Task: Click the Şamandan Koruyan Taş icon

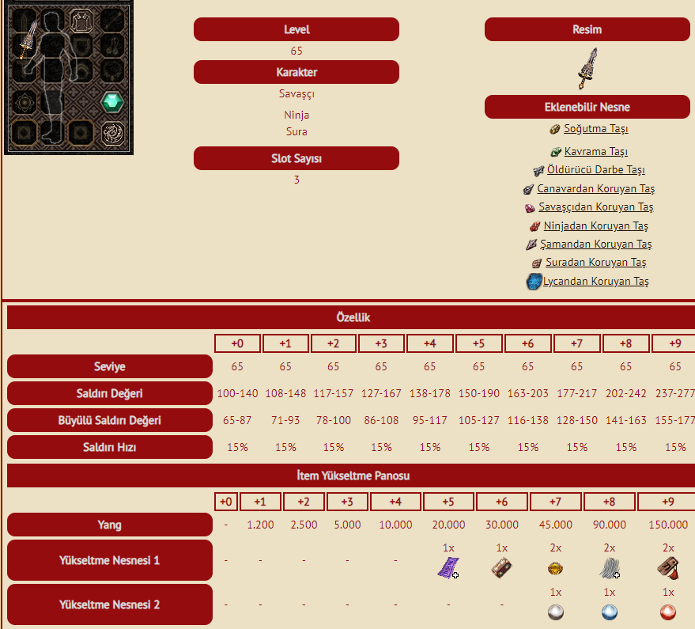Action: coord(531,244)
